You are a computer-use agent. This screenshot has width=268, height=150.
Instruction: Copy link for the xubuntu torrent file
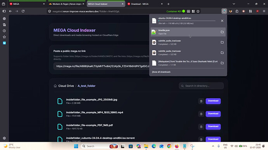click(x=201, y=139)
